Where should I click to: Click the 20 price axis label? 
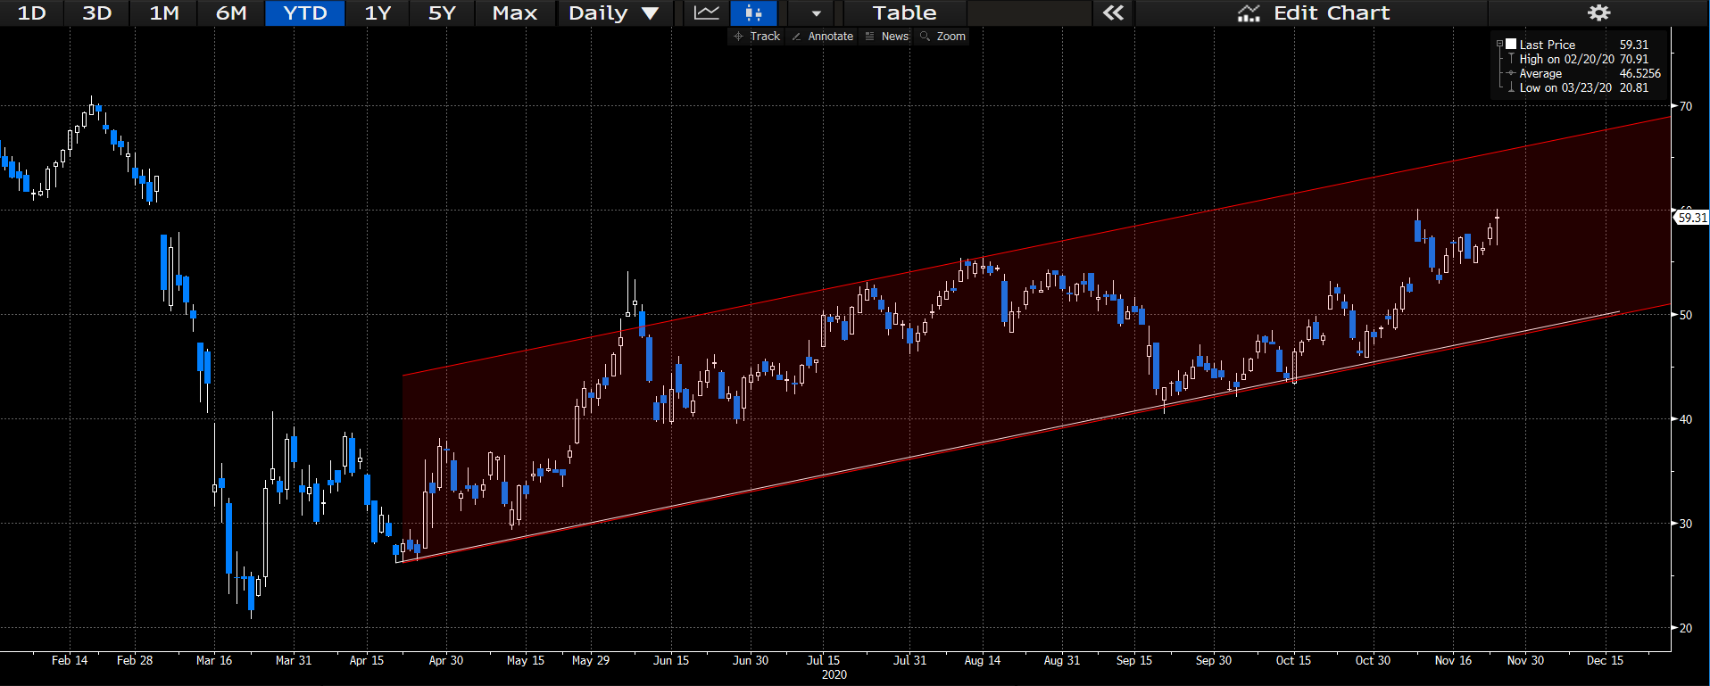point(1685,628)
